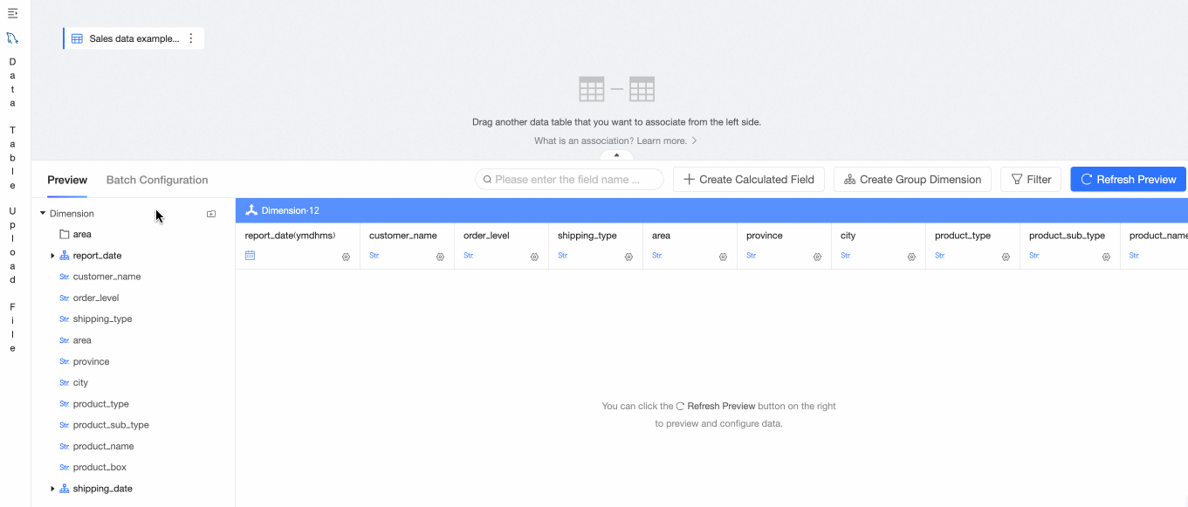This screenshot has height=507, width=1188.
Task: Click Str. type icon under shipping_type column
Action: click(563, 256)
